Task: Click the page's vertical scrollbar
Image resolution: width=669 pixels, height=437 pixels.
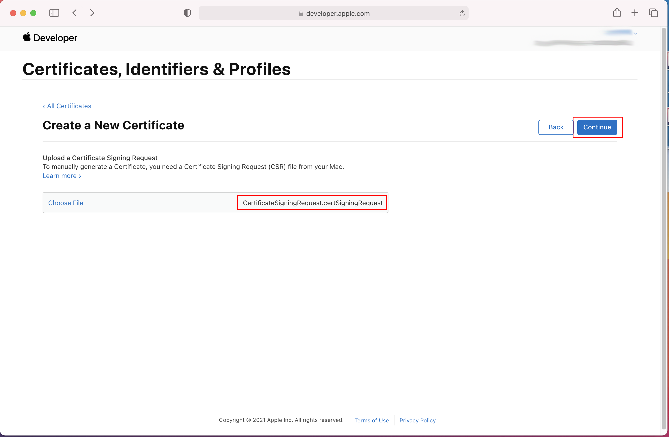Action: 664,225
